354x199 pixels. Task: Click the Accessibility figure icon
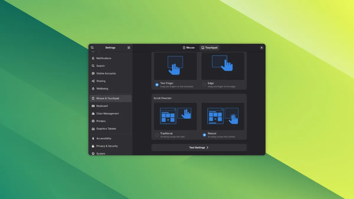click(x=93, y=139)
